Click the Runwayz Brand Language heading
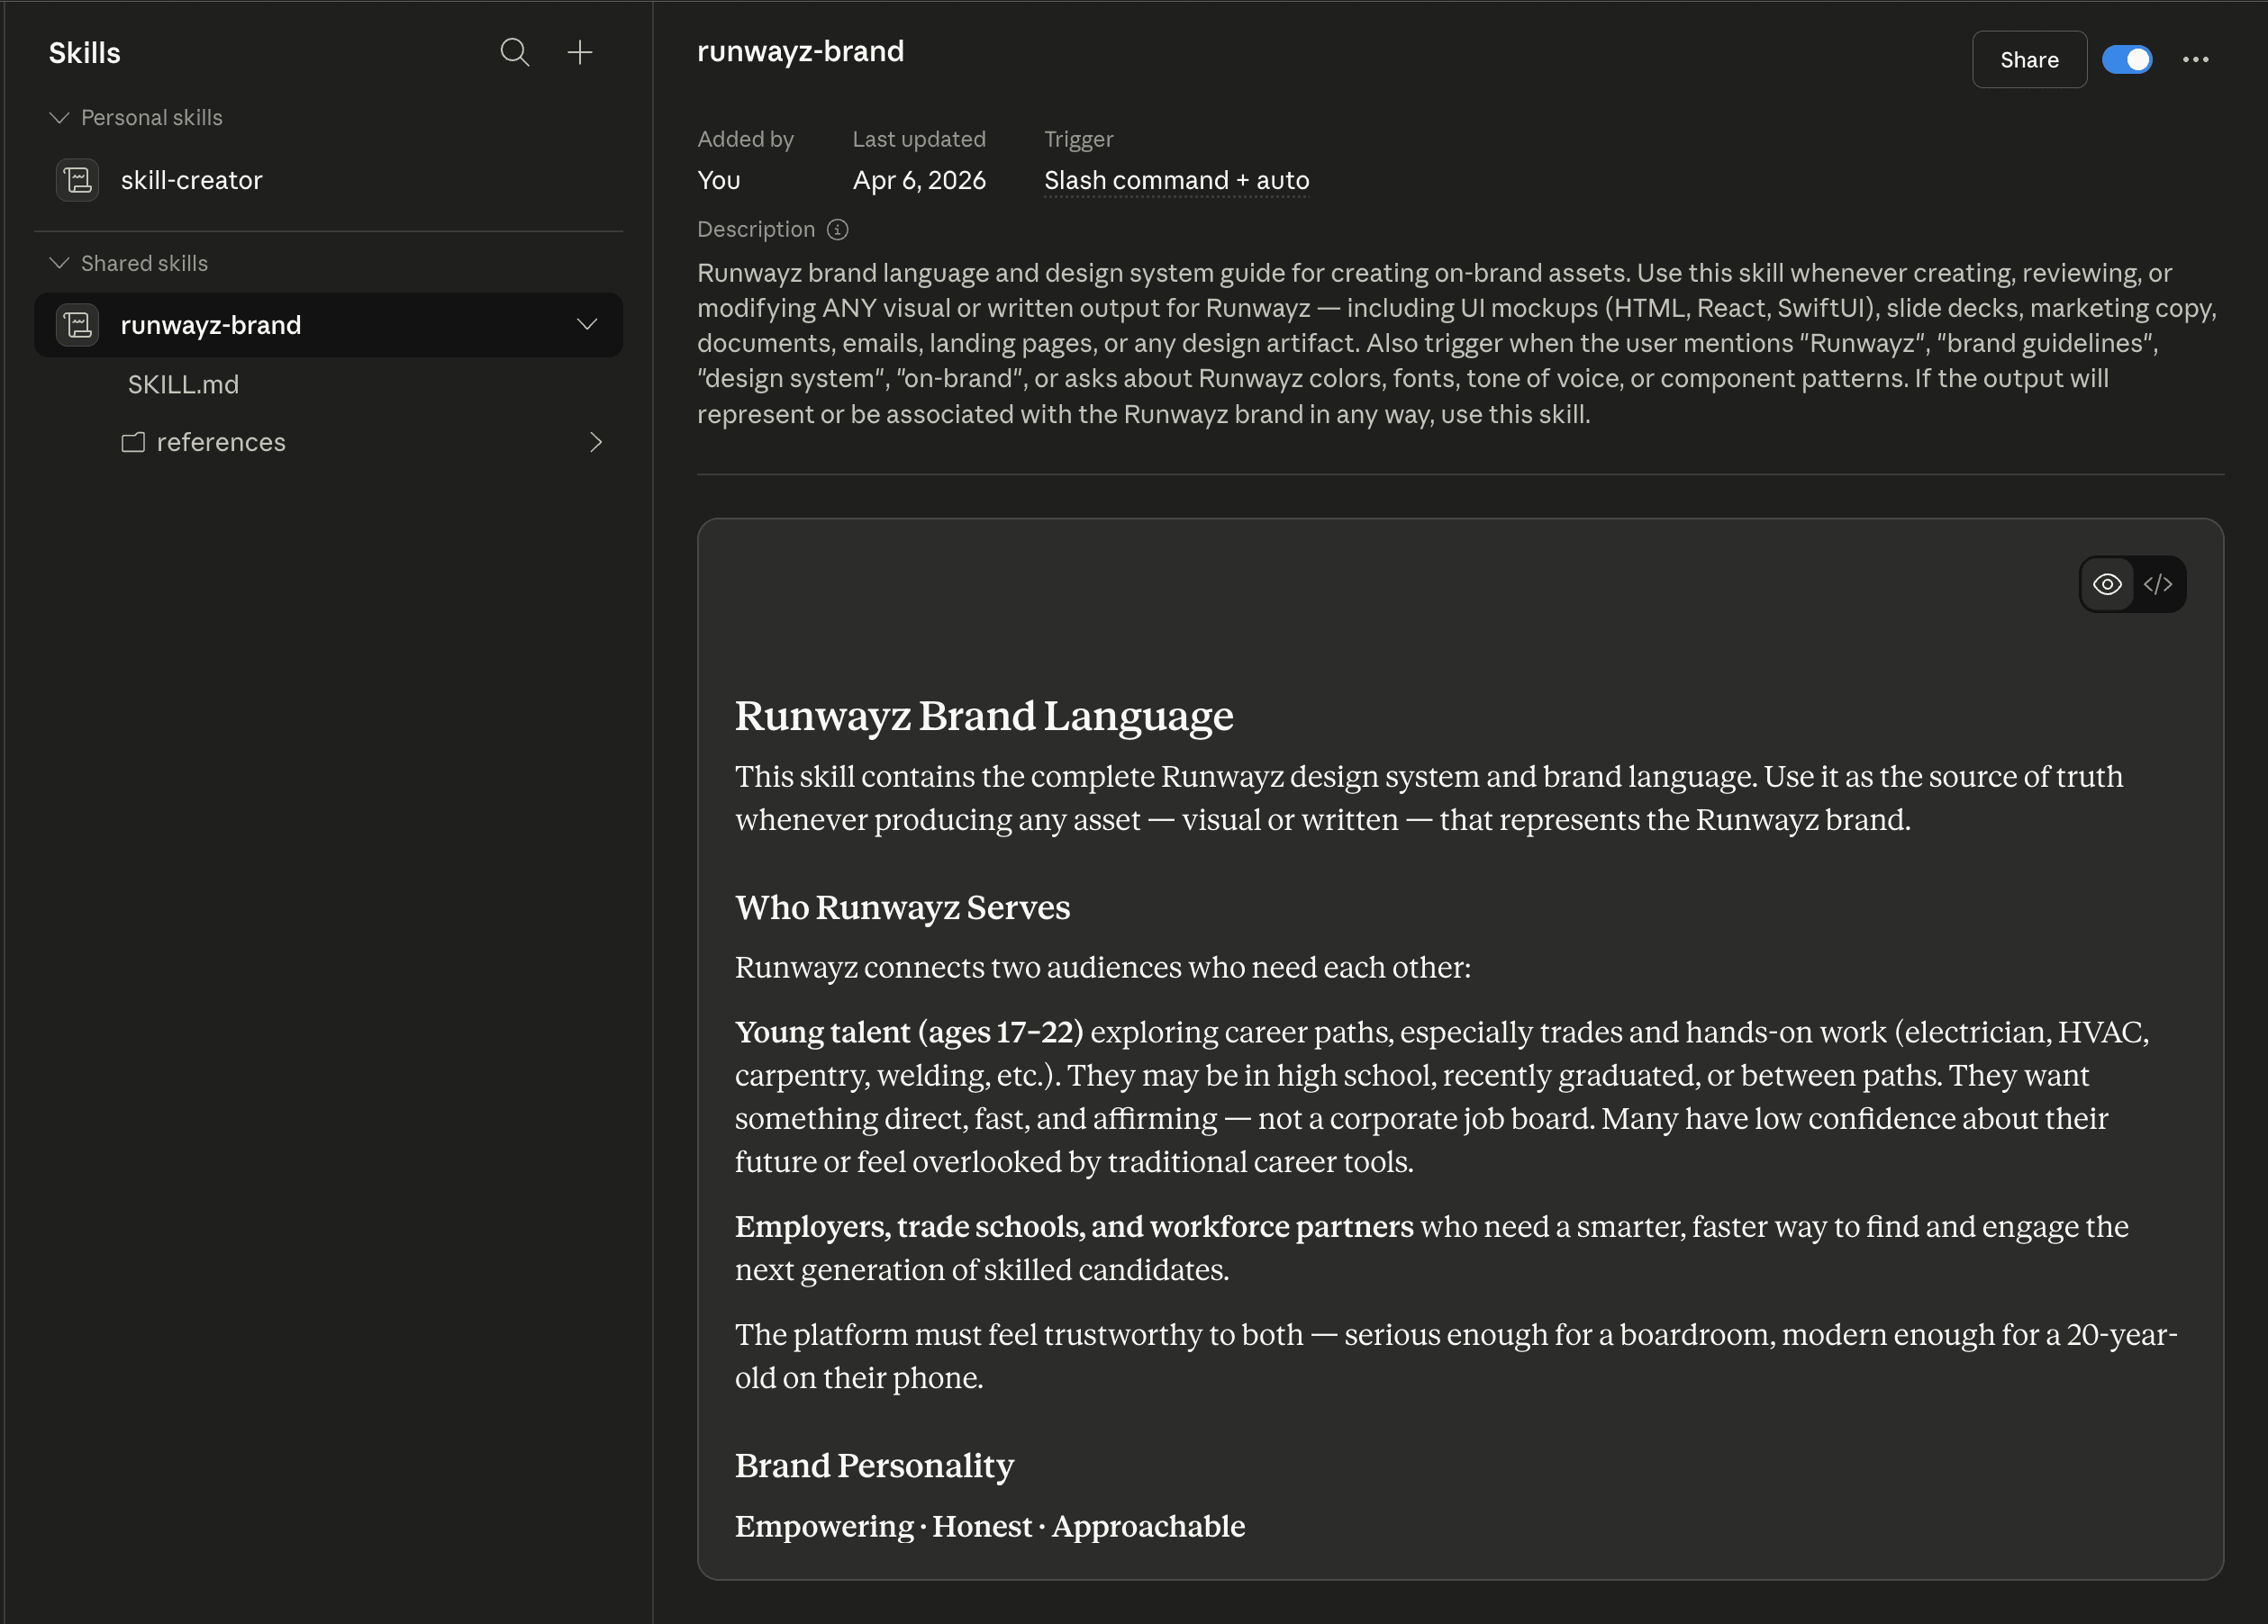The height and width of the screenshot is (1624, 2268). pyautogui.click(x=984, y=717)
